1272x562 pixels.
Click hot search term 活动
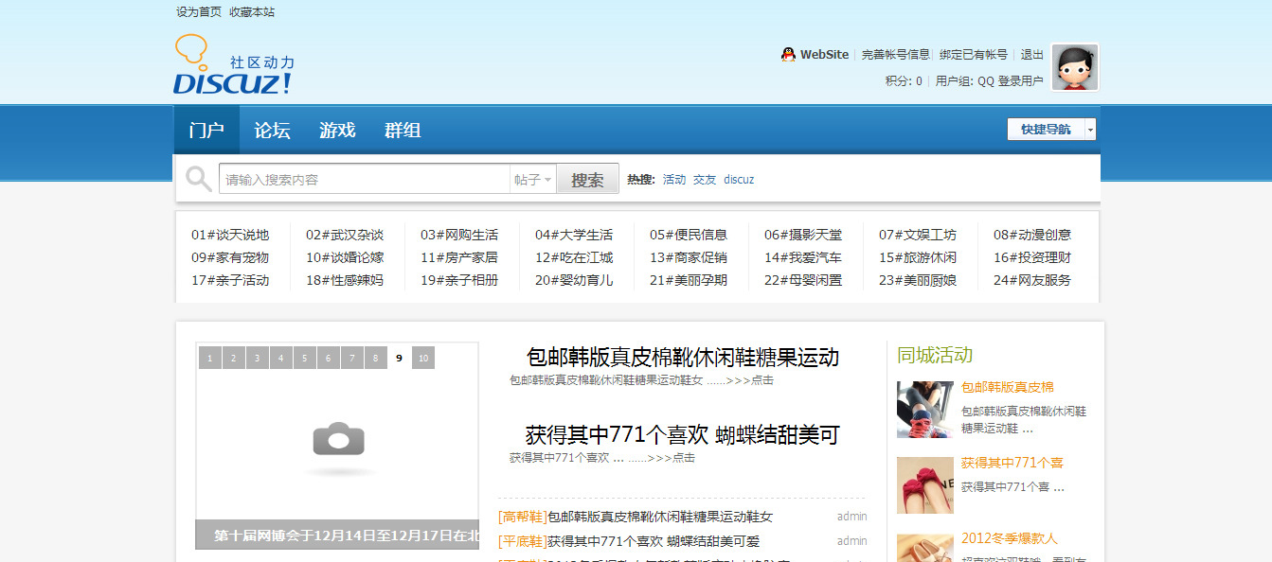tap(674, 180)
